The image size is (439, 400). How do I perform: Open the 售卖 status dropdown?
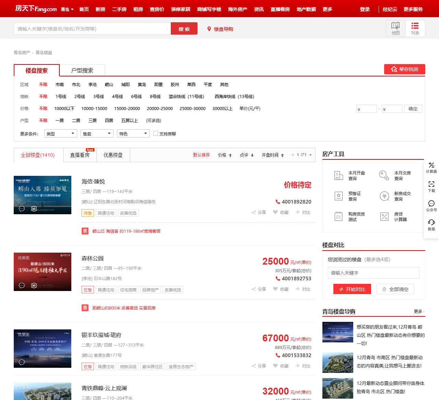click(x=97, y=133)
